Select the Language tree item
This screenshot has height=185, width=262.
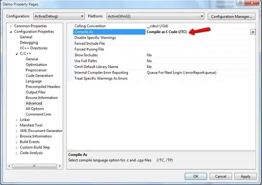pyautogui.click(x=34, y=81)
